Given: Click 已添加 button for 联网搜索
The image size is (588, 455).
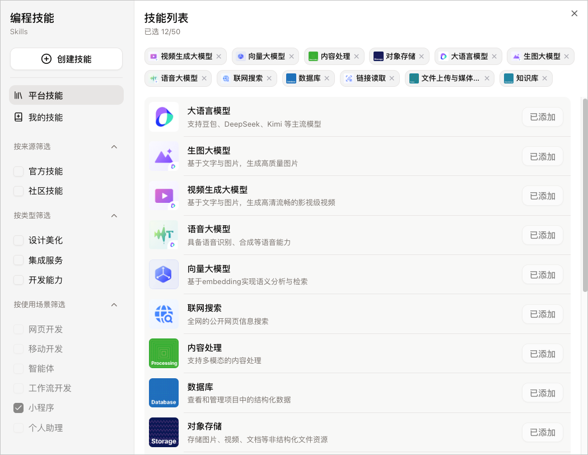Looking at the screenshot, I should 542,314.
